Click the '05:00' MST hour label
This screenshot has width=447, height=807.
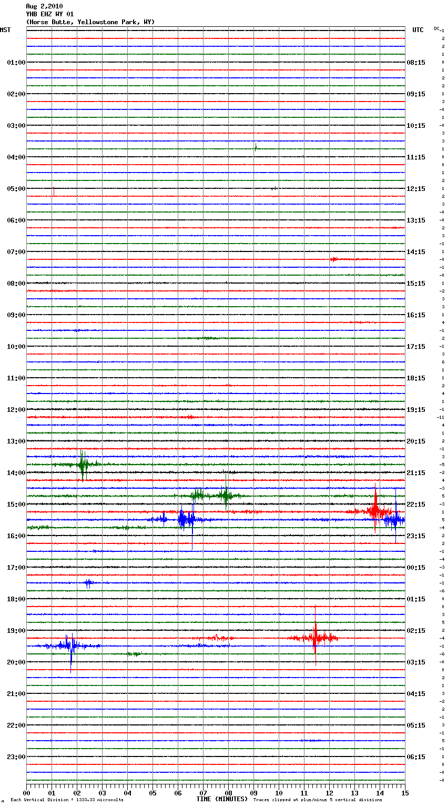[x=16, y=189]
